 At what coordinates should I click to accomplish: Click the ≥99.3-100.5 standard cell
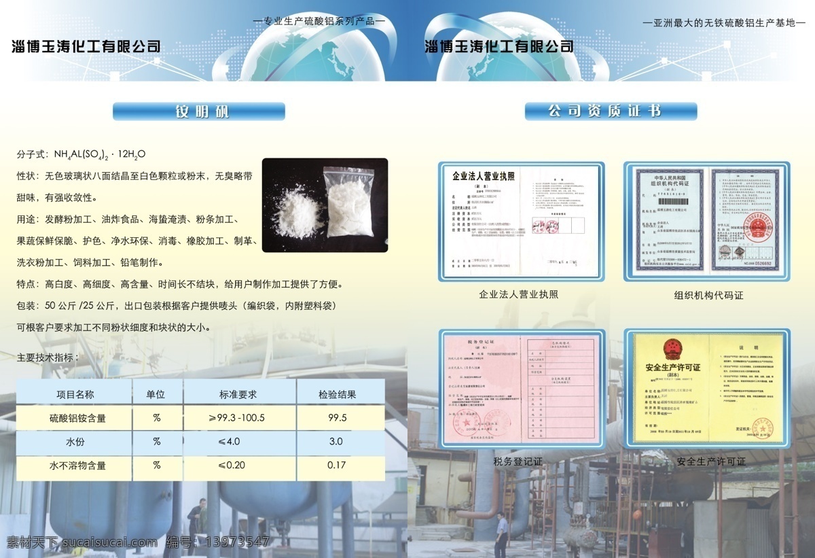[x=237, y=418]
